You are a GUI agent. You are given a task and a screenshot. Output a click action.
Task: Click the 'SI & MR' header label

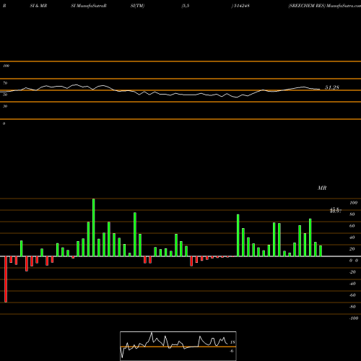point(38,6)
